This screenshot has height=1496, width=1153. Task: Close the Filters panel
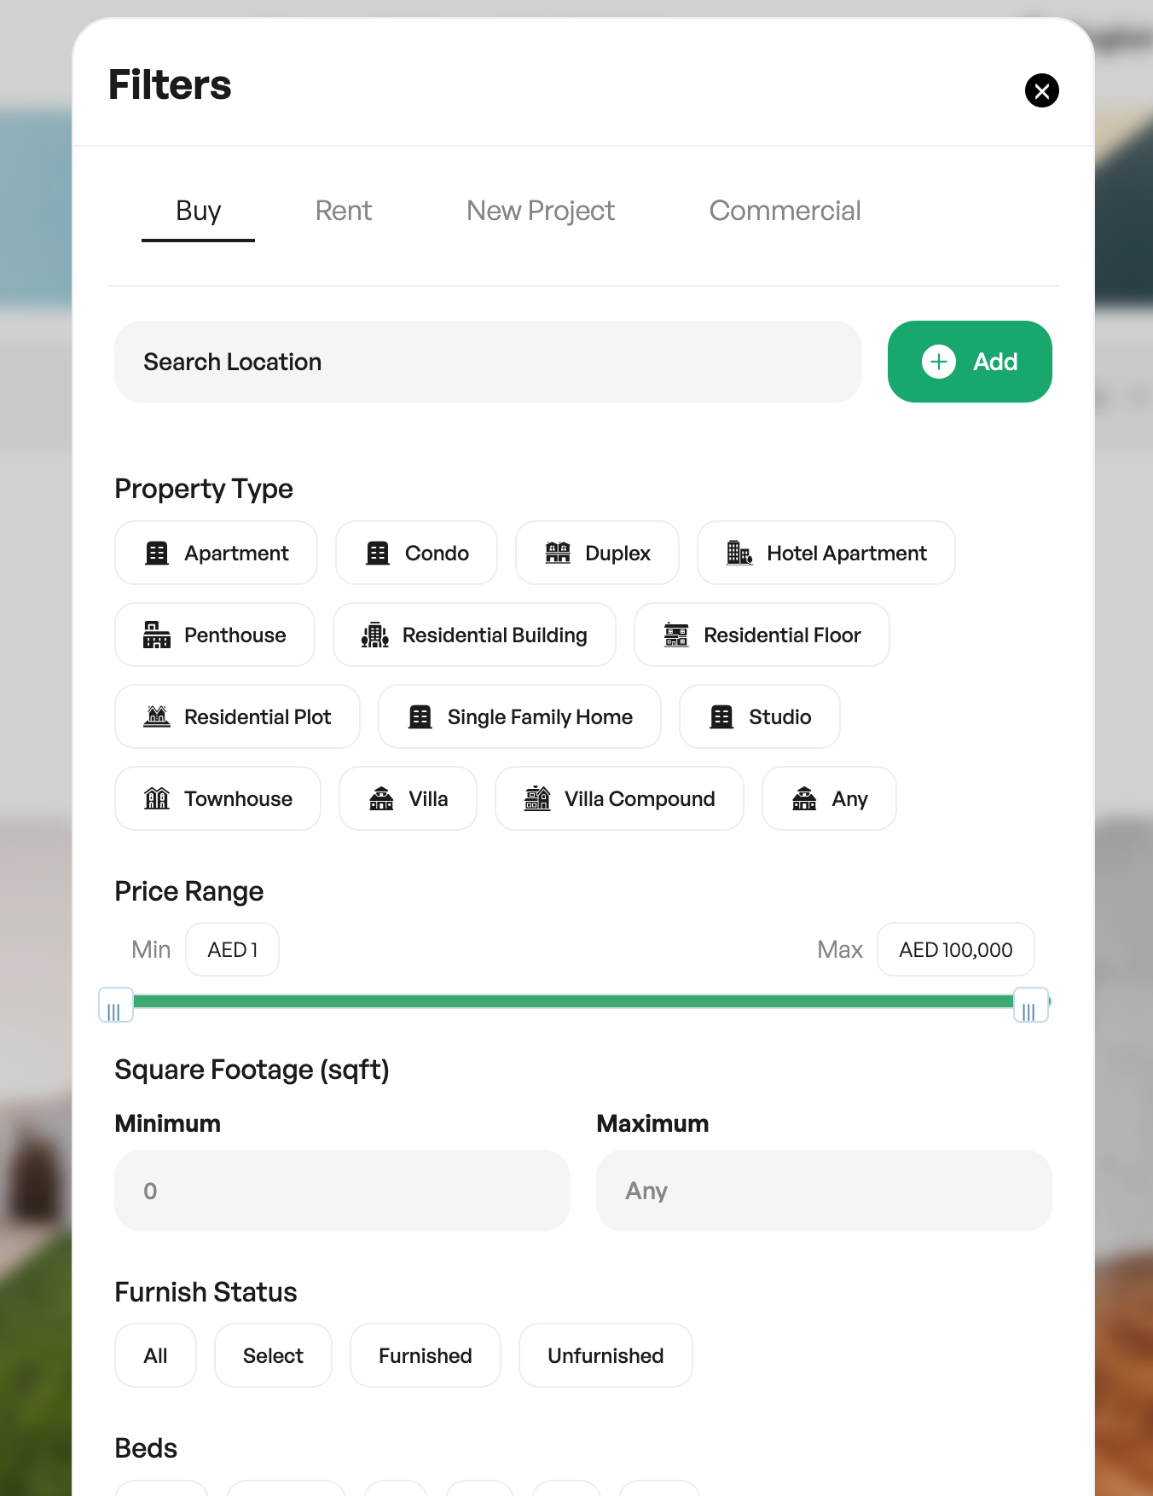1042,90
